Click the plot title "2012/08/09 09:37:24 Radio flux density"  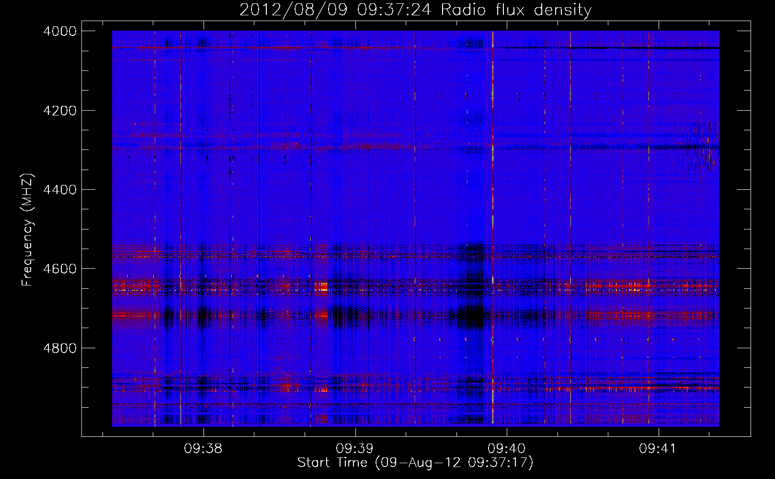415,10
